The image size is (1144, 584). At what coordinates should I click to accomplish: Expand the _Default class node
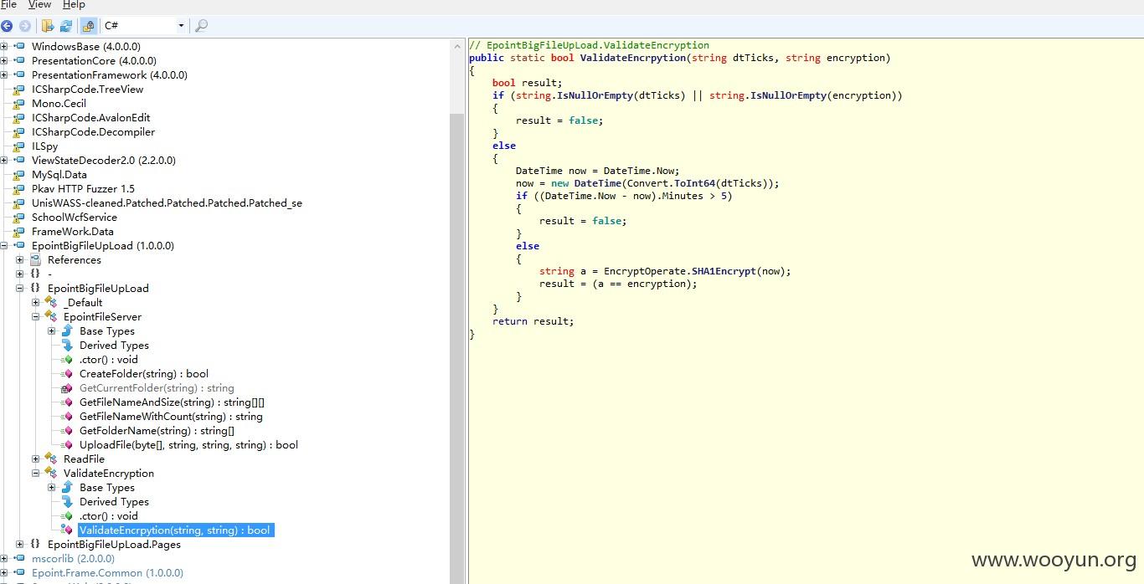pos(36,303)
